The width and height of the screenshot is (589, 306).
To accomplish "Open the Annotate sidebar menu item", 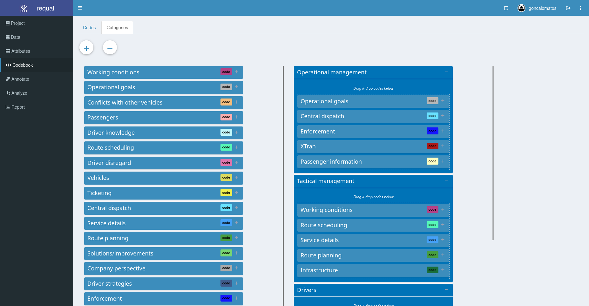I will pyautogui.click(x=20, y=79).
